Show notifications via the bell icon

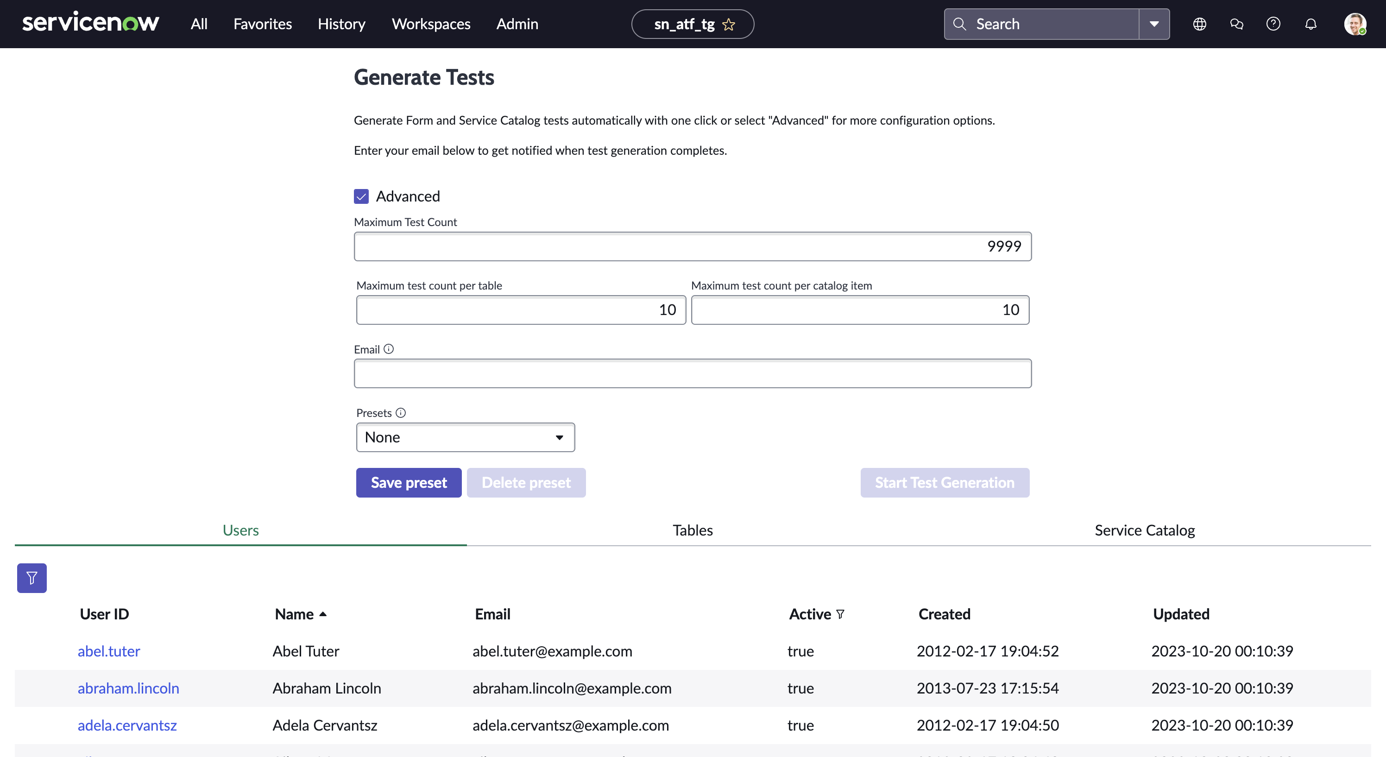[x=1310, y=24]
